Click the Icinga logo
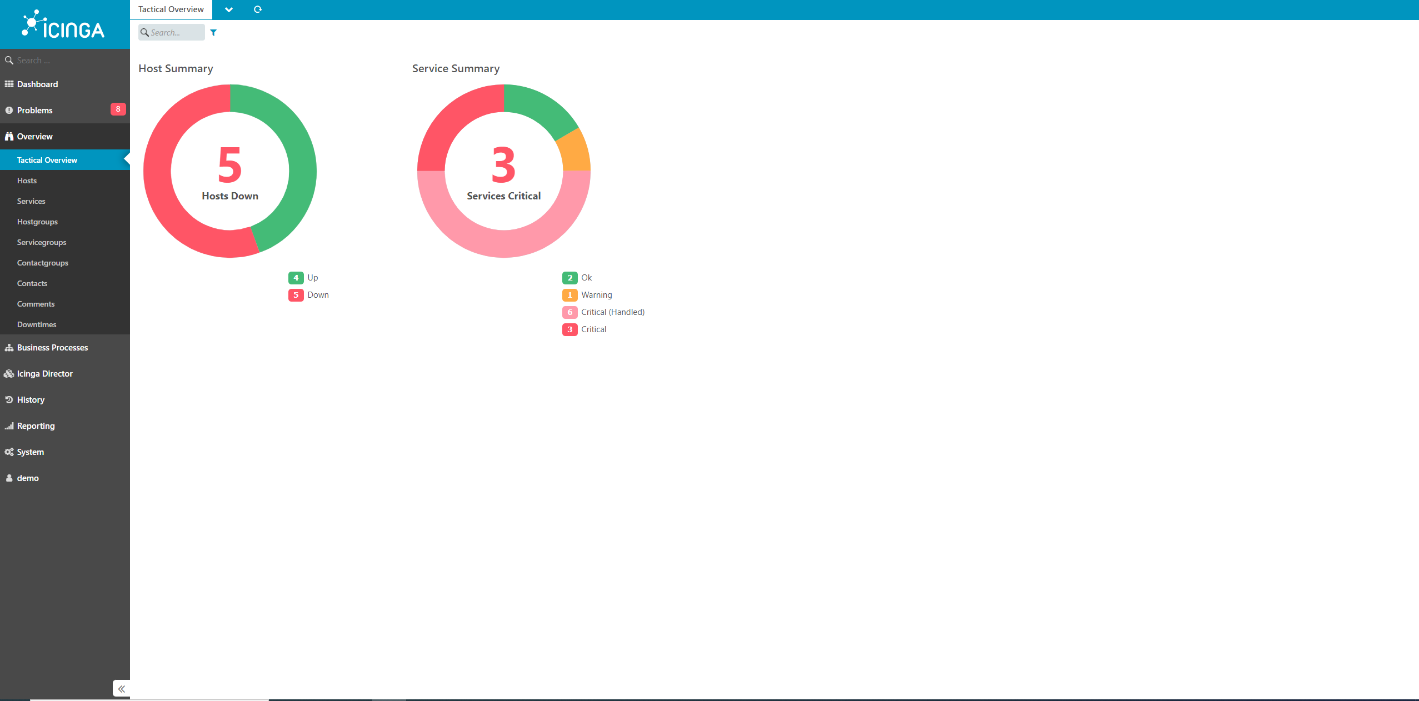 click(64, 25)
